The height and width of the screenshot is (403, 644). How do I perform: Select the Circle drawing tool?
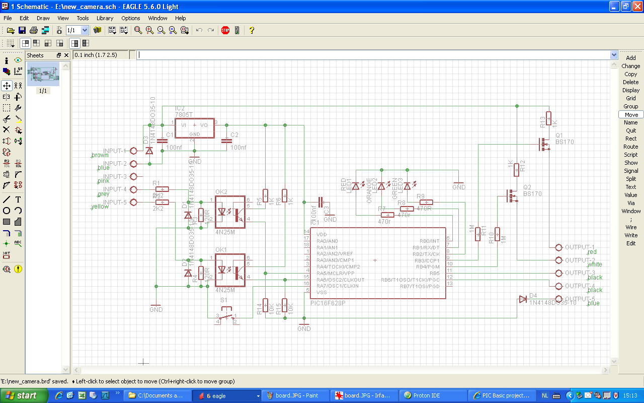point(7,211)
